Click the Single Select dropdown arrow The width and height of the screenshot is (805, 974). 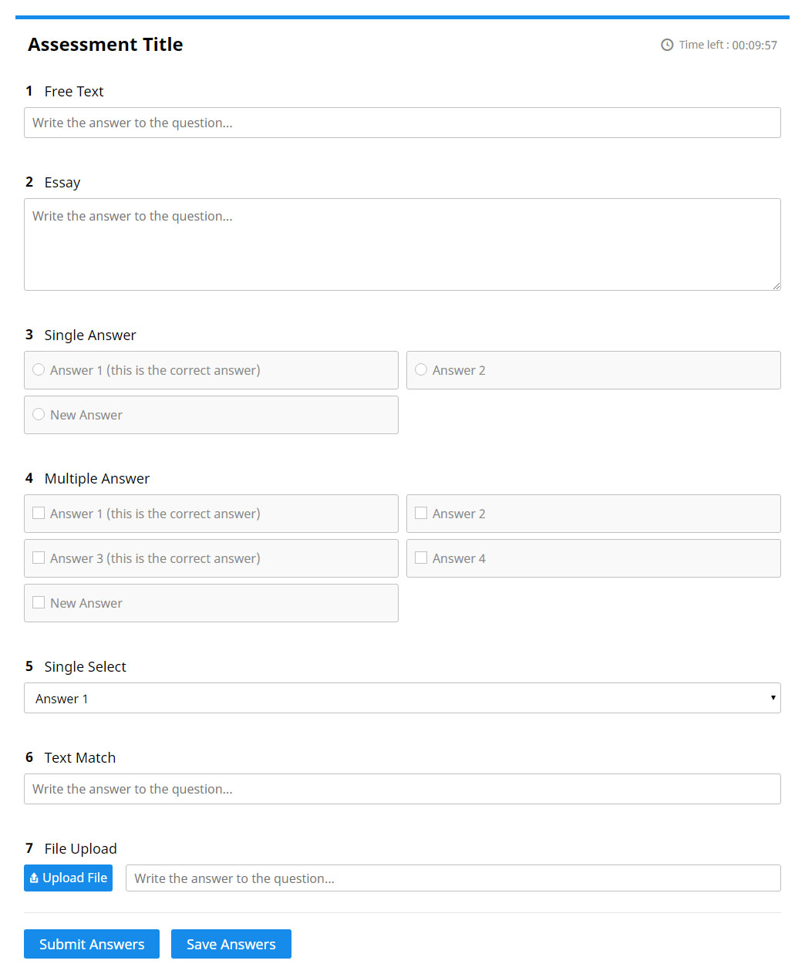pos(773,699)
